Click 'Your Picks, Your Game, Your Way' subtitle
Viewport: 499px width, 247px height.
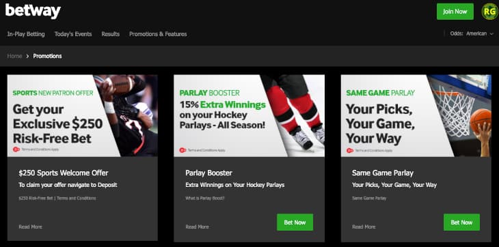click(x=394, y=185)
